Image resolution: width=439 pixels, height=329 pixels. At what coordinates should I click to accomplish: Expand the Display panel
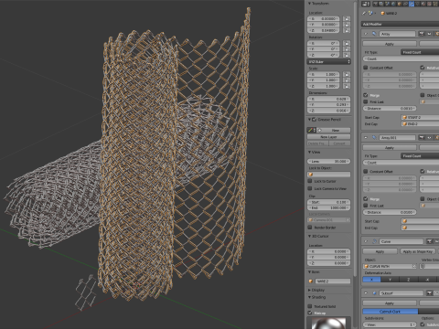coord(310,290)
